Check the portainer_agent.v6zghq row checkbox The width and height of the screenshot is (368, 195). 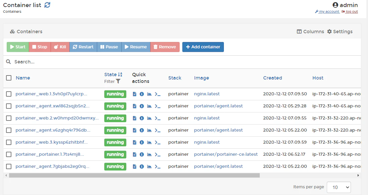pos(9,130)
